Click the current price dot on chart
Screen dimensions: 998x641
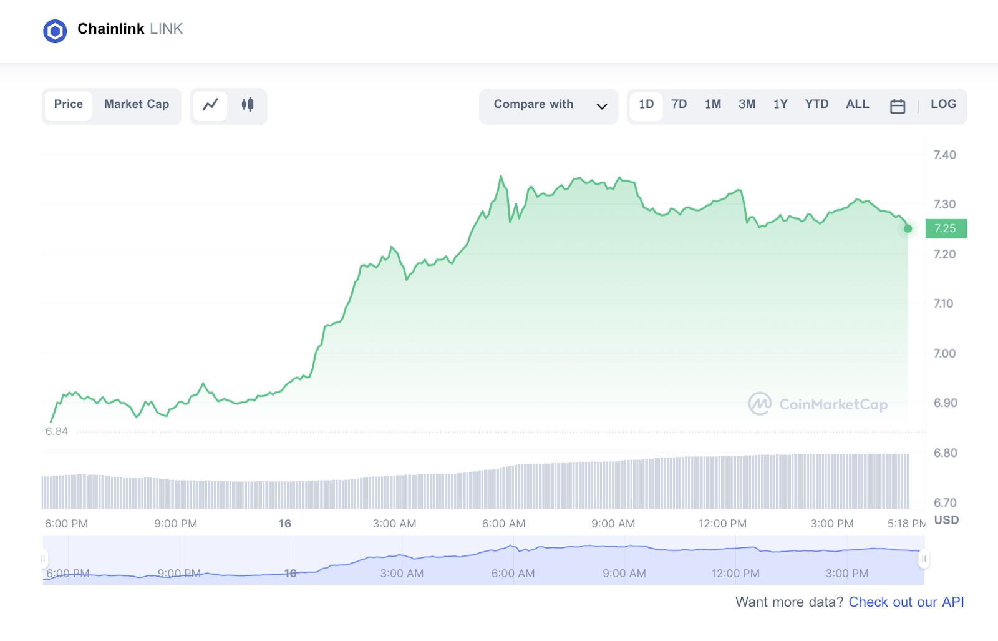(x=908, y=228)
